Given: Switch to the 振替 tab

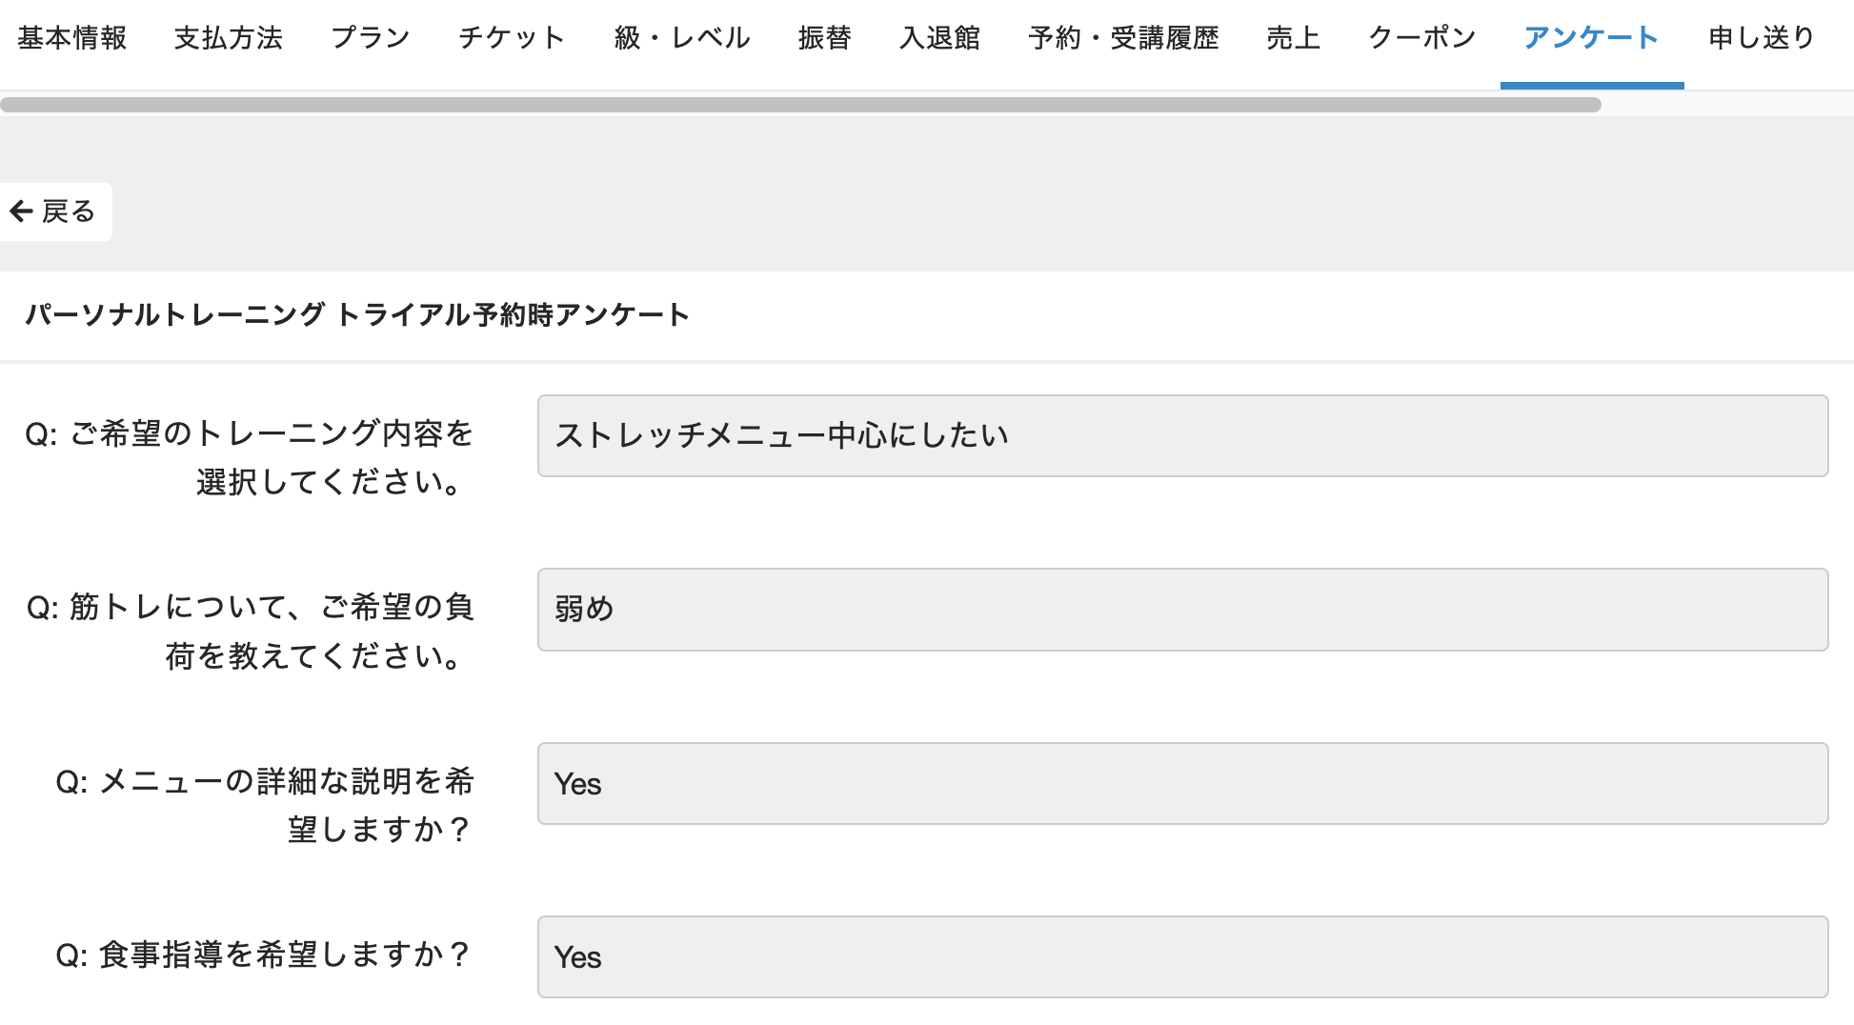Looking at the screenshot, I should (825, 38).
